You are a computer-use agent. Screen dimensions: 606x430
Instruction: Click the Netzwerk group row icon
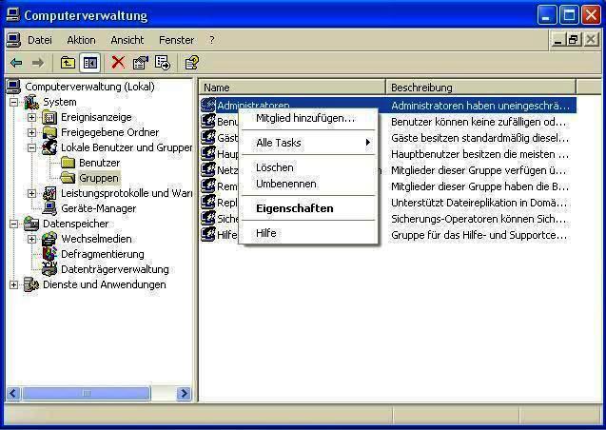[x=208, y=170]
